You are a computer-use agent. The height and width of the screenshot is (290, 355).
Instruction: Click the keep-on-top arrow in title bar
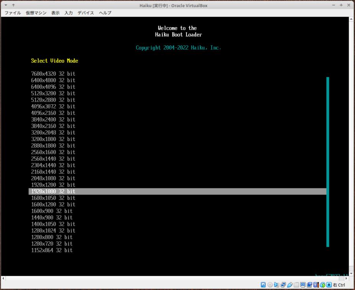point(13,5)
